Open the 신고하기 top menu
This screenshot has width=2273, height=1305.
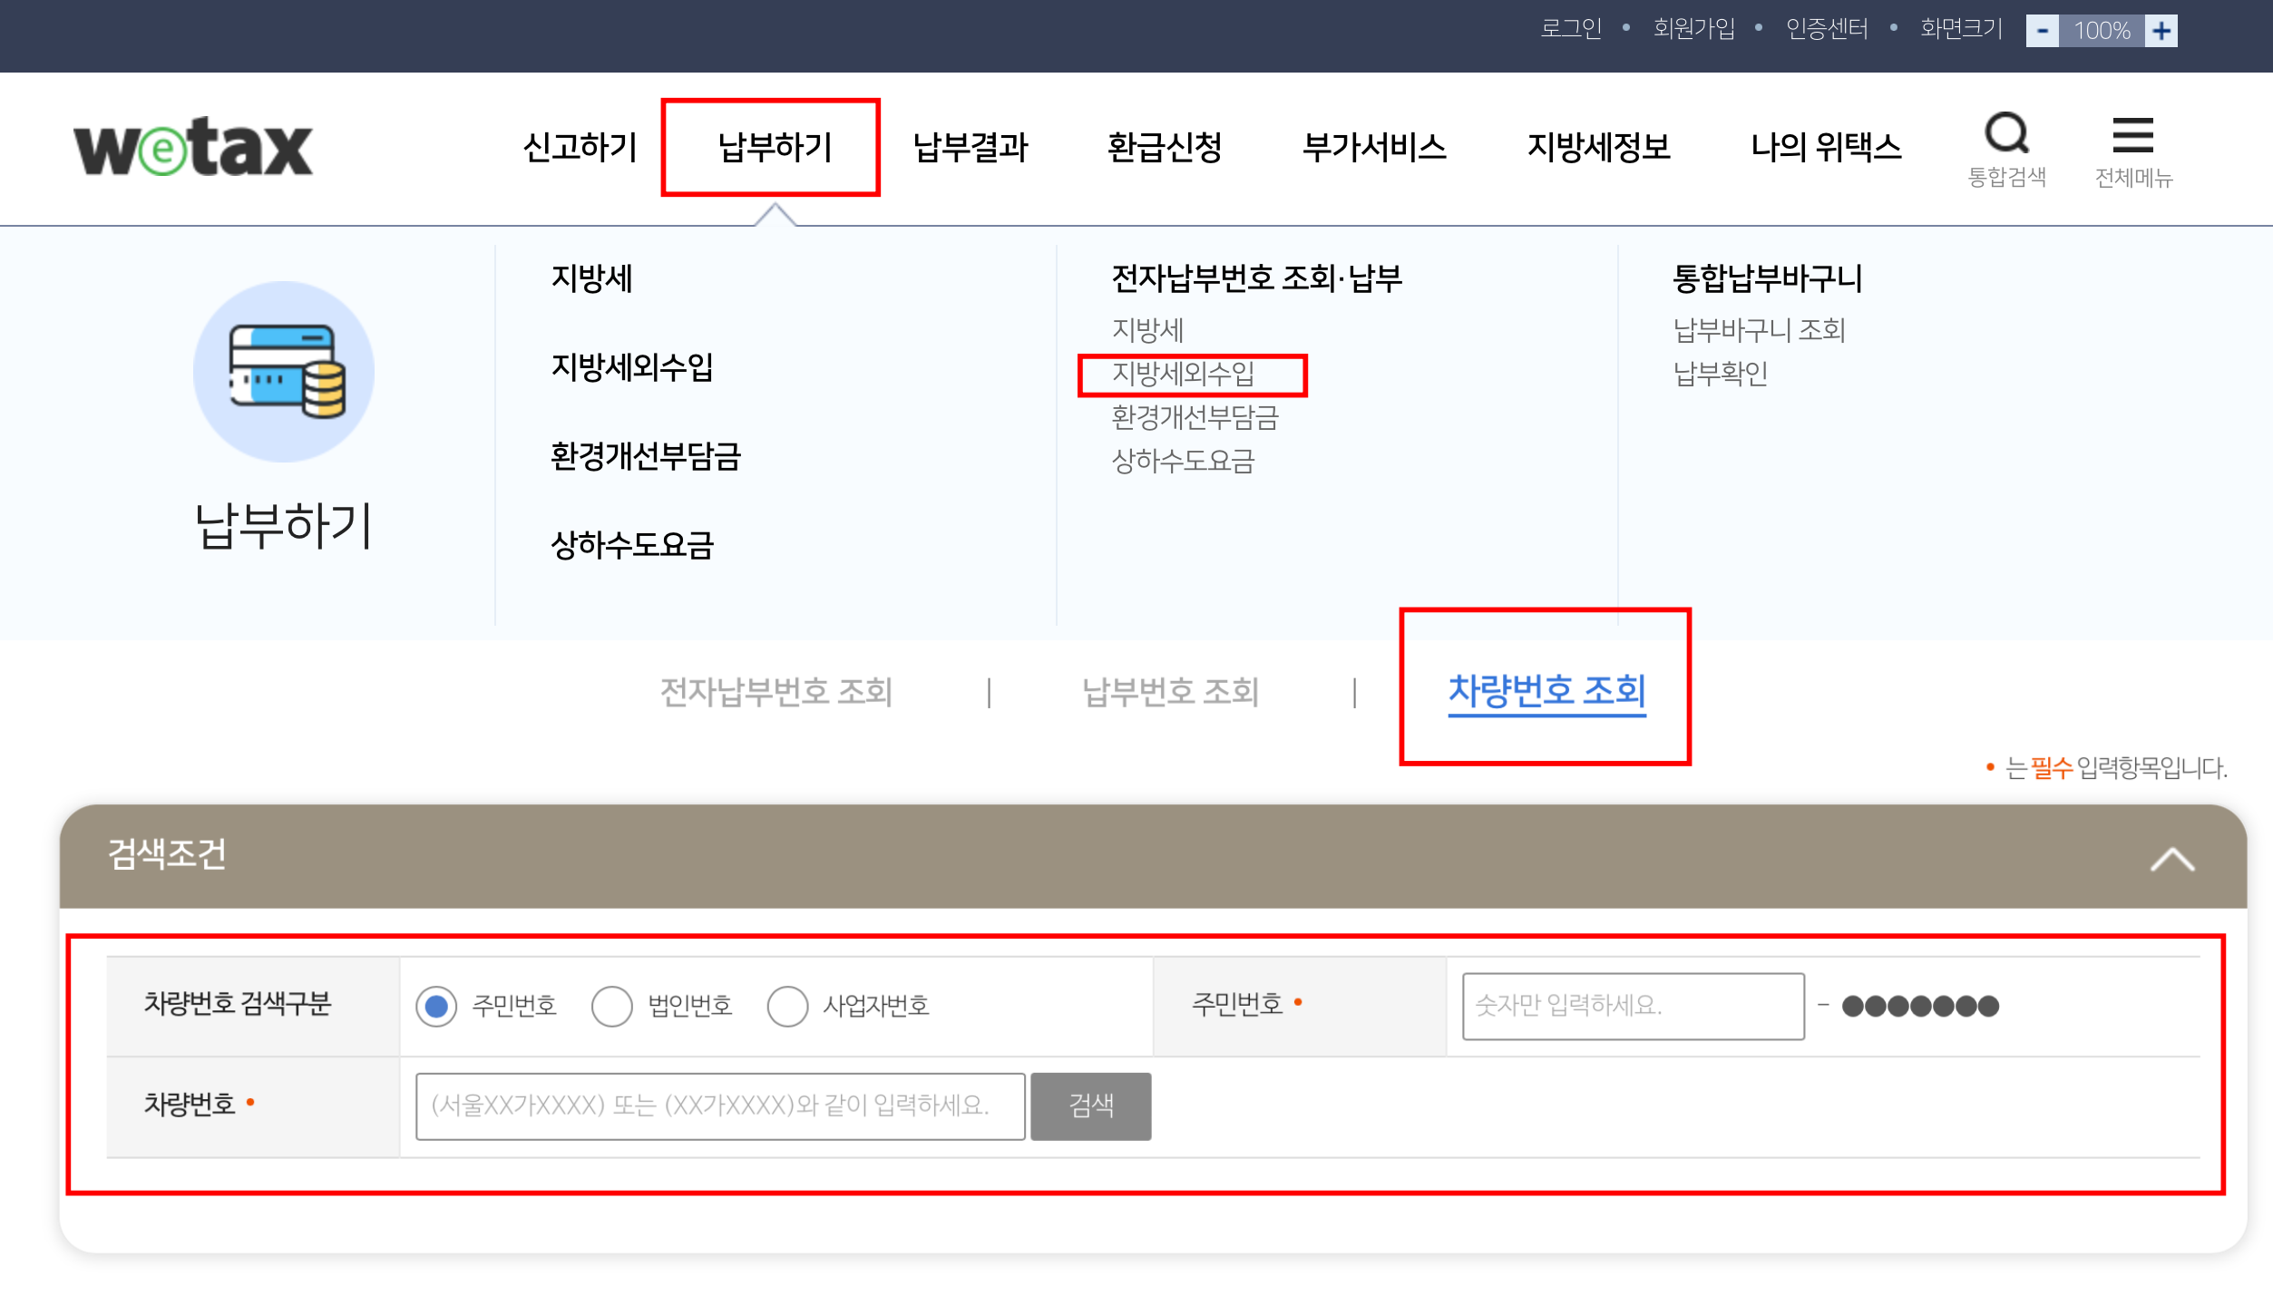[x=580, y=147]
